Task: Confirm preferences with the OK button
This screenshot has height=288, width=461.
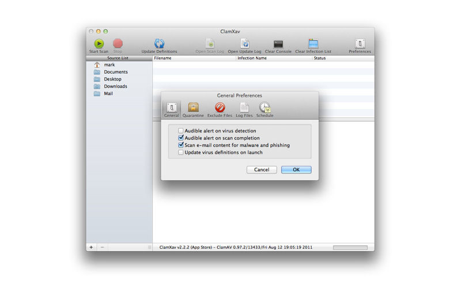Action: pyautogui.click(x=296, y=169)
